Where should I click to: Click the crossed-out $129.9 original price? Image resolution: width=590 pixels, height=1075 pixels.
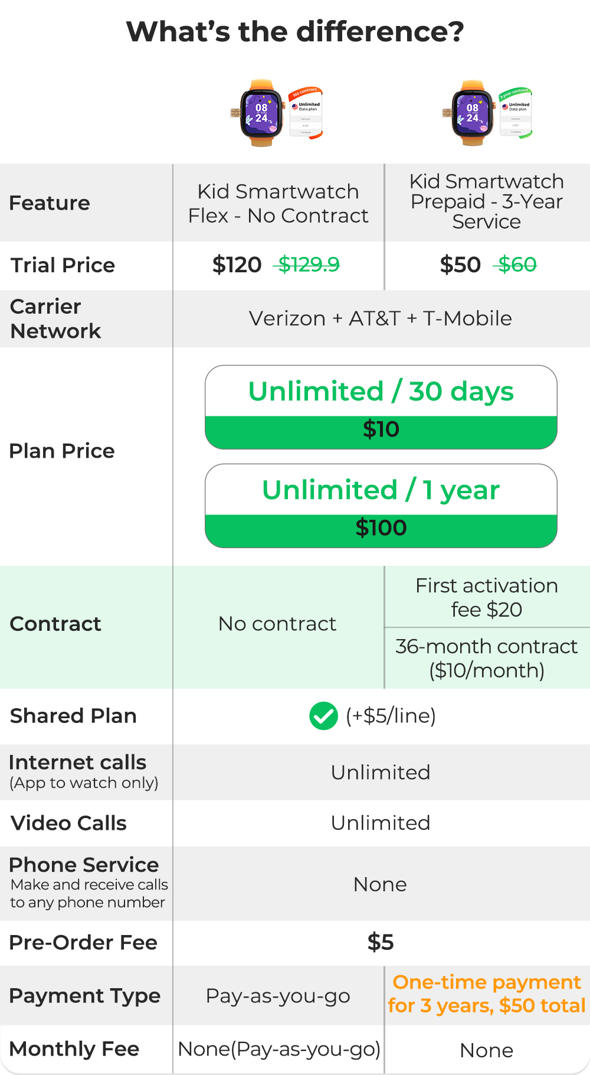tap(309, 265)
